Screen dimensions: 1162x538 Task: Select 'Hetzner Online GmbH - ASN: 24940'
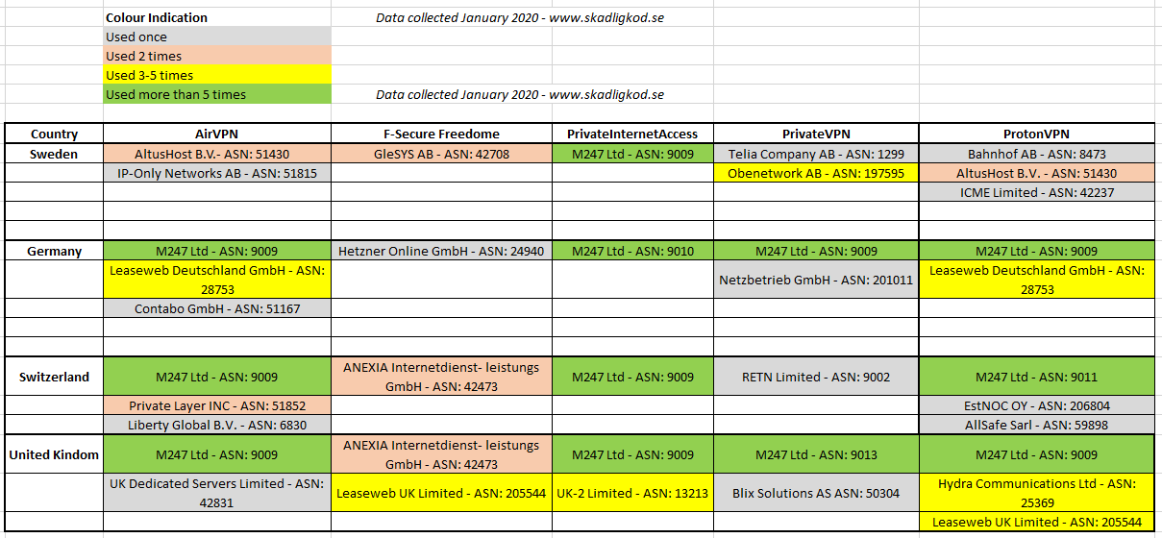(441, 251)
